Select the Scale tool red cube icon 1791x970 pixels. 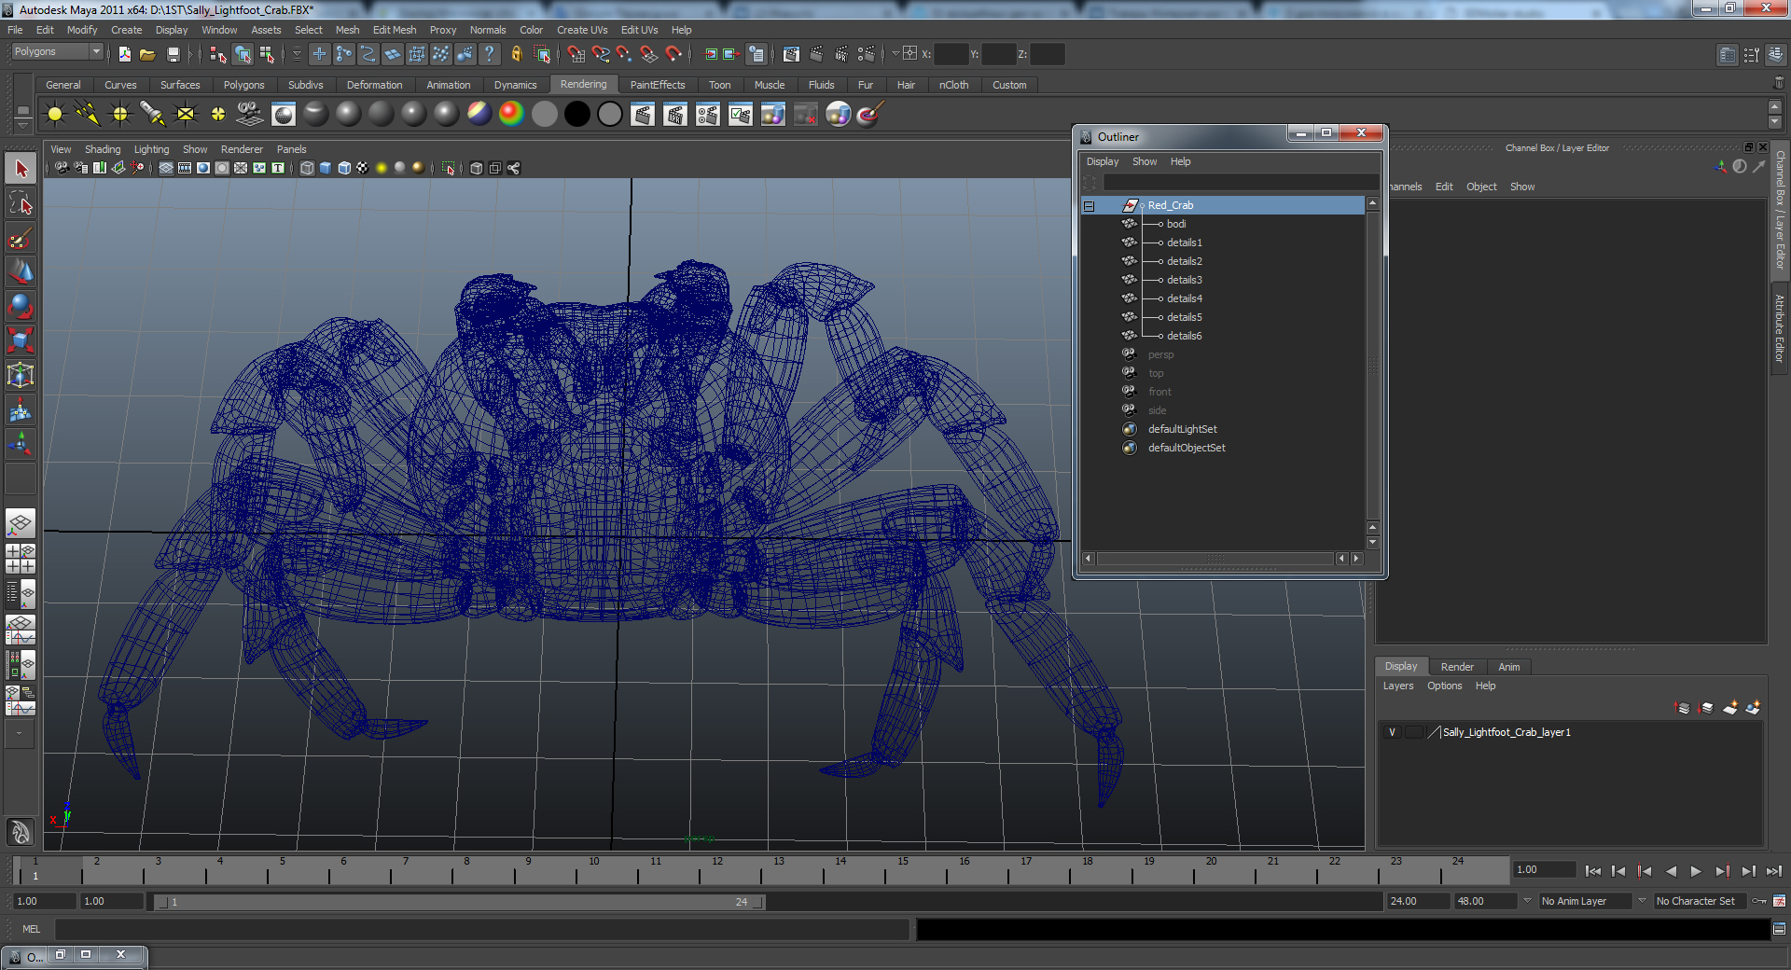click(x=21, y=340)
